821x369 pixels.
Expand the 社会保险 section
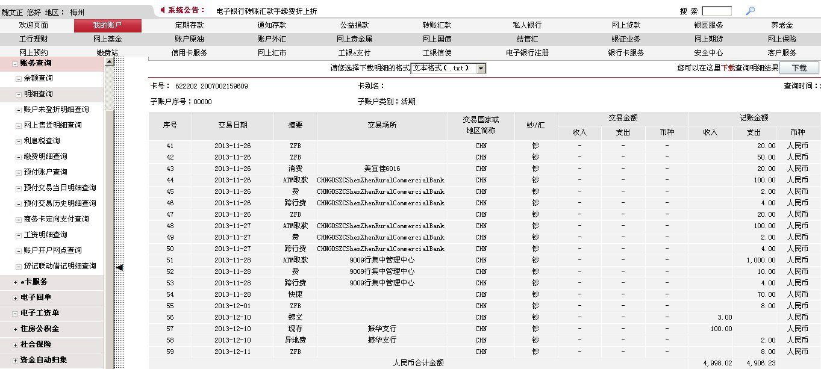point(15,344)
